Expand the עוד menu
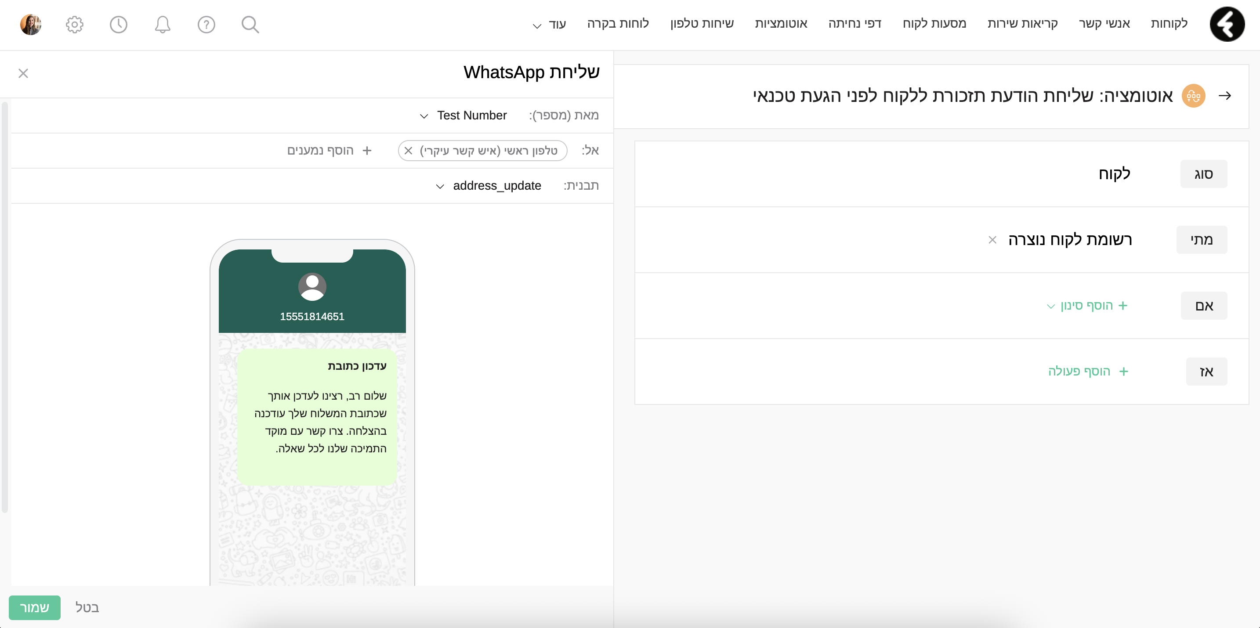 tap(549, 24)
